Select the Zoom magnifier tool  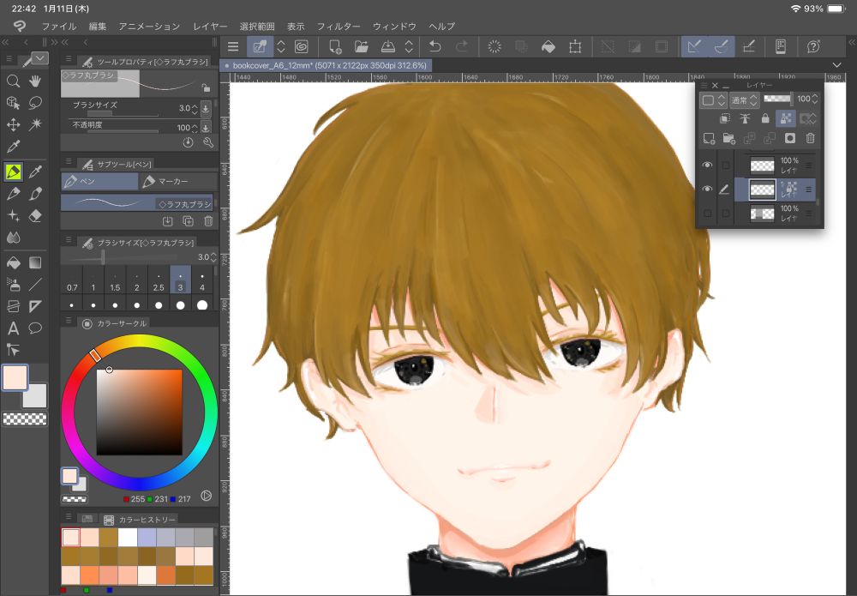[x=13, y=81]
